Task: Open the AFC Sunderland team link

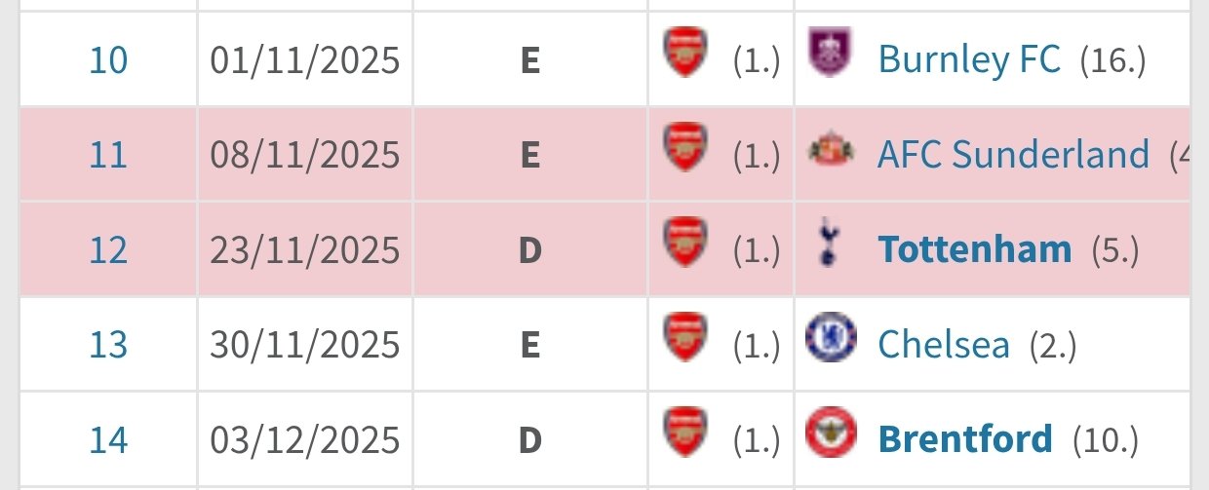Action: coord(1013,155)
